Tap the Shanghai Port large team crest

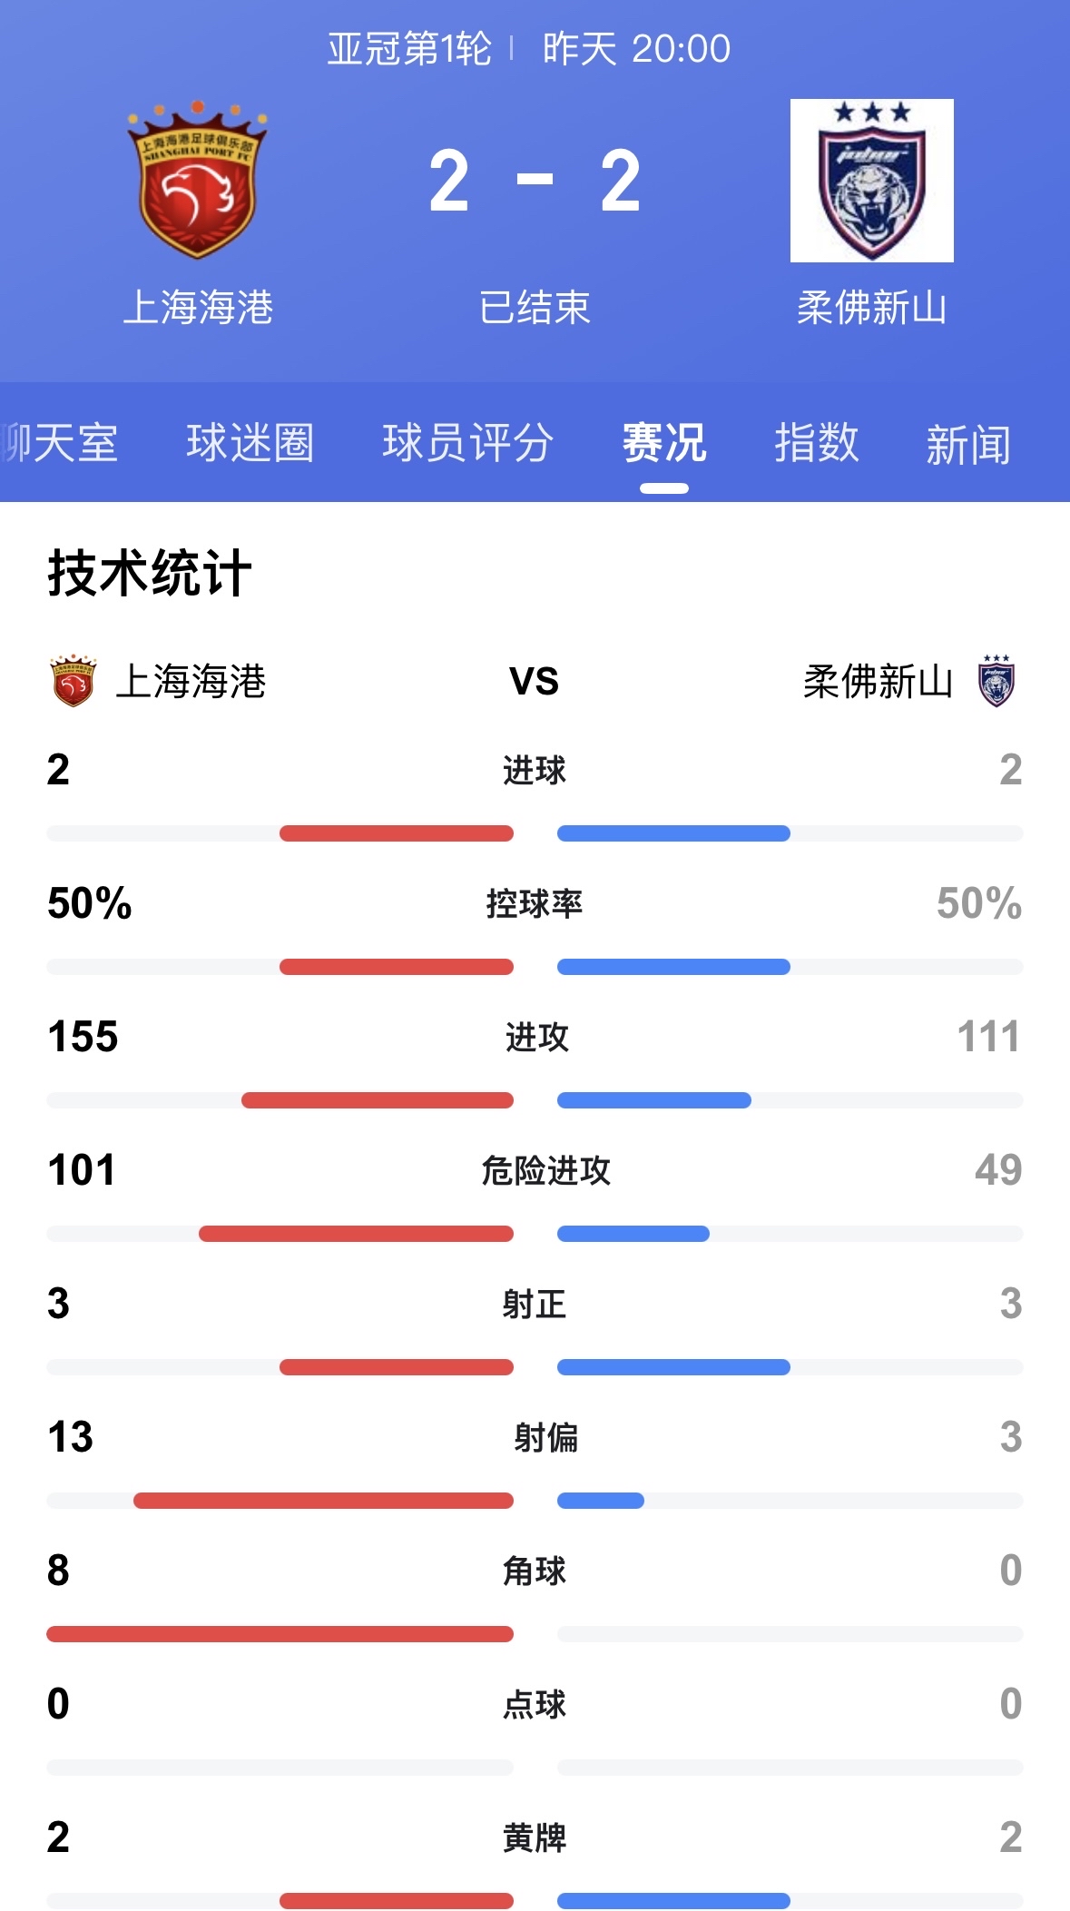pos(198,180)
